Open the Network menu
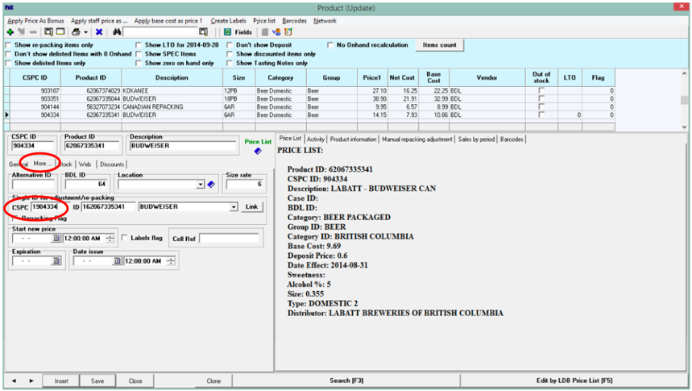Screen dimensions: 692x391 point(325,21)
